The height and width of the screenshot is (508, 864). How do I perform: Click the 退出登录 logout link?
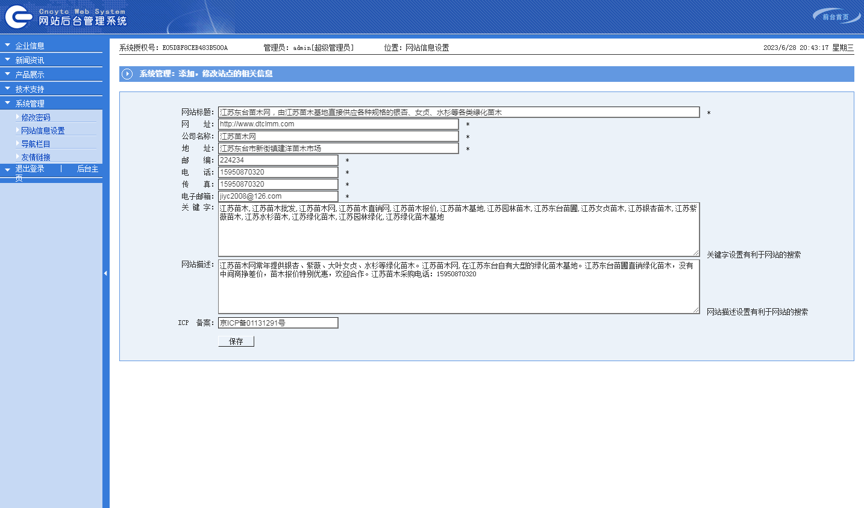tap(30, 169)
